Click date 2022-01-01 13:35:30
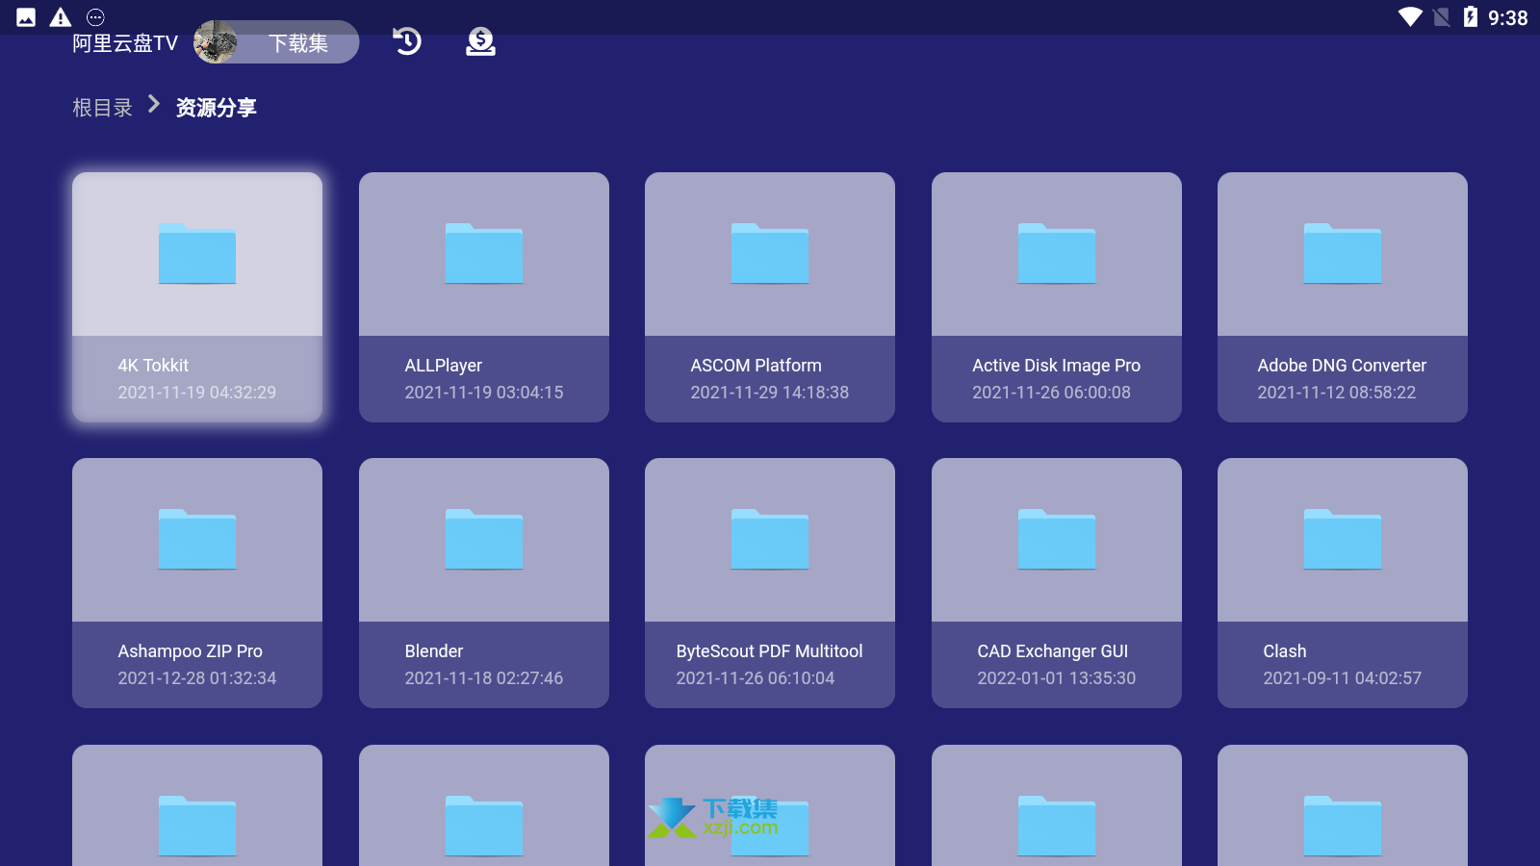The width and height of the screenshot is (1540, 866). pos(1057,678)
